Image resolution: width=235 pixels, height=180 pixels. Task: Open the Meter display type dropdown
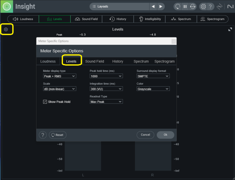pyautogui.click(x=59, y=76)
